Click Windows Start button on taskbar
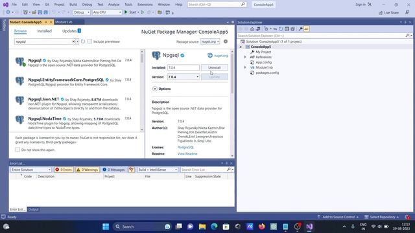The height and width of the screenshot is (233, 415). pos(106,227)
